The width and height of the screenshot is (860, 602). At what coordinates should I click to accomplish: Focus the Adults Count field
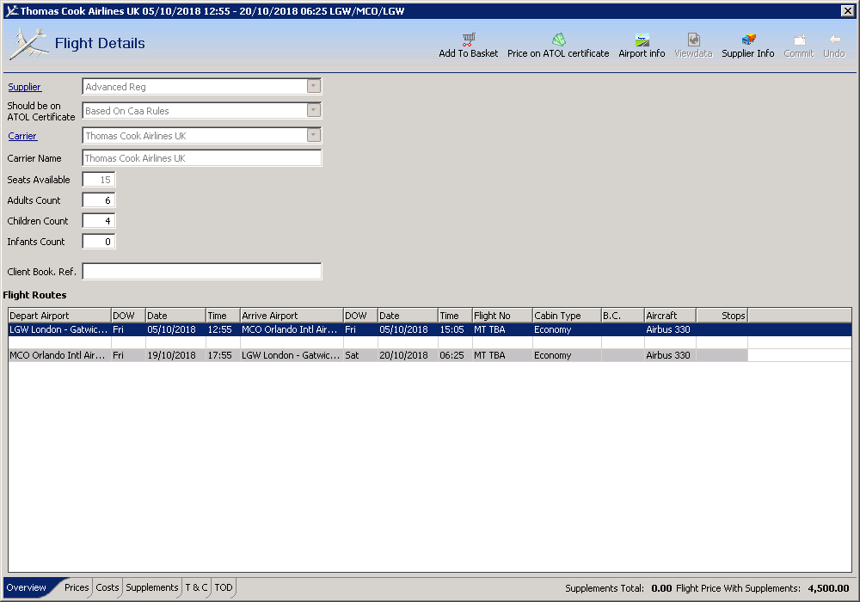[99, 200]
